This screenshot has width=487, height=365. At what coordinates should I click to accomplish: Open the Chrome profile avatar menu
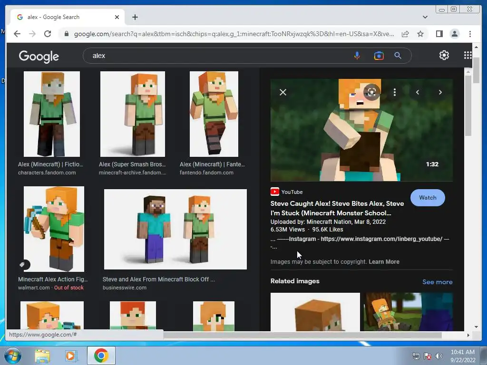[x=454, y=34]
